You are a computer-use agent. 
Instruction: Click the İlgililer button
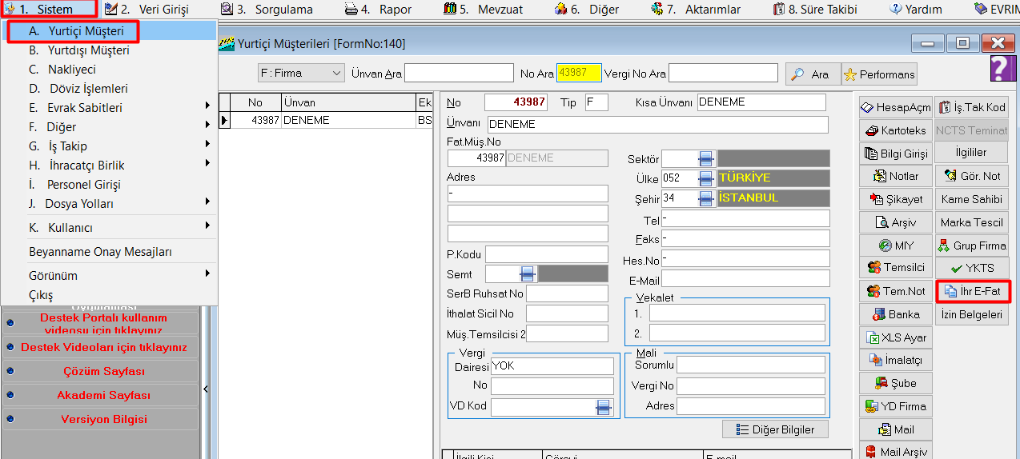pyautogui.click(x=972, y=153)
